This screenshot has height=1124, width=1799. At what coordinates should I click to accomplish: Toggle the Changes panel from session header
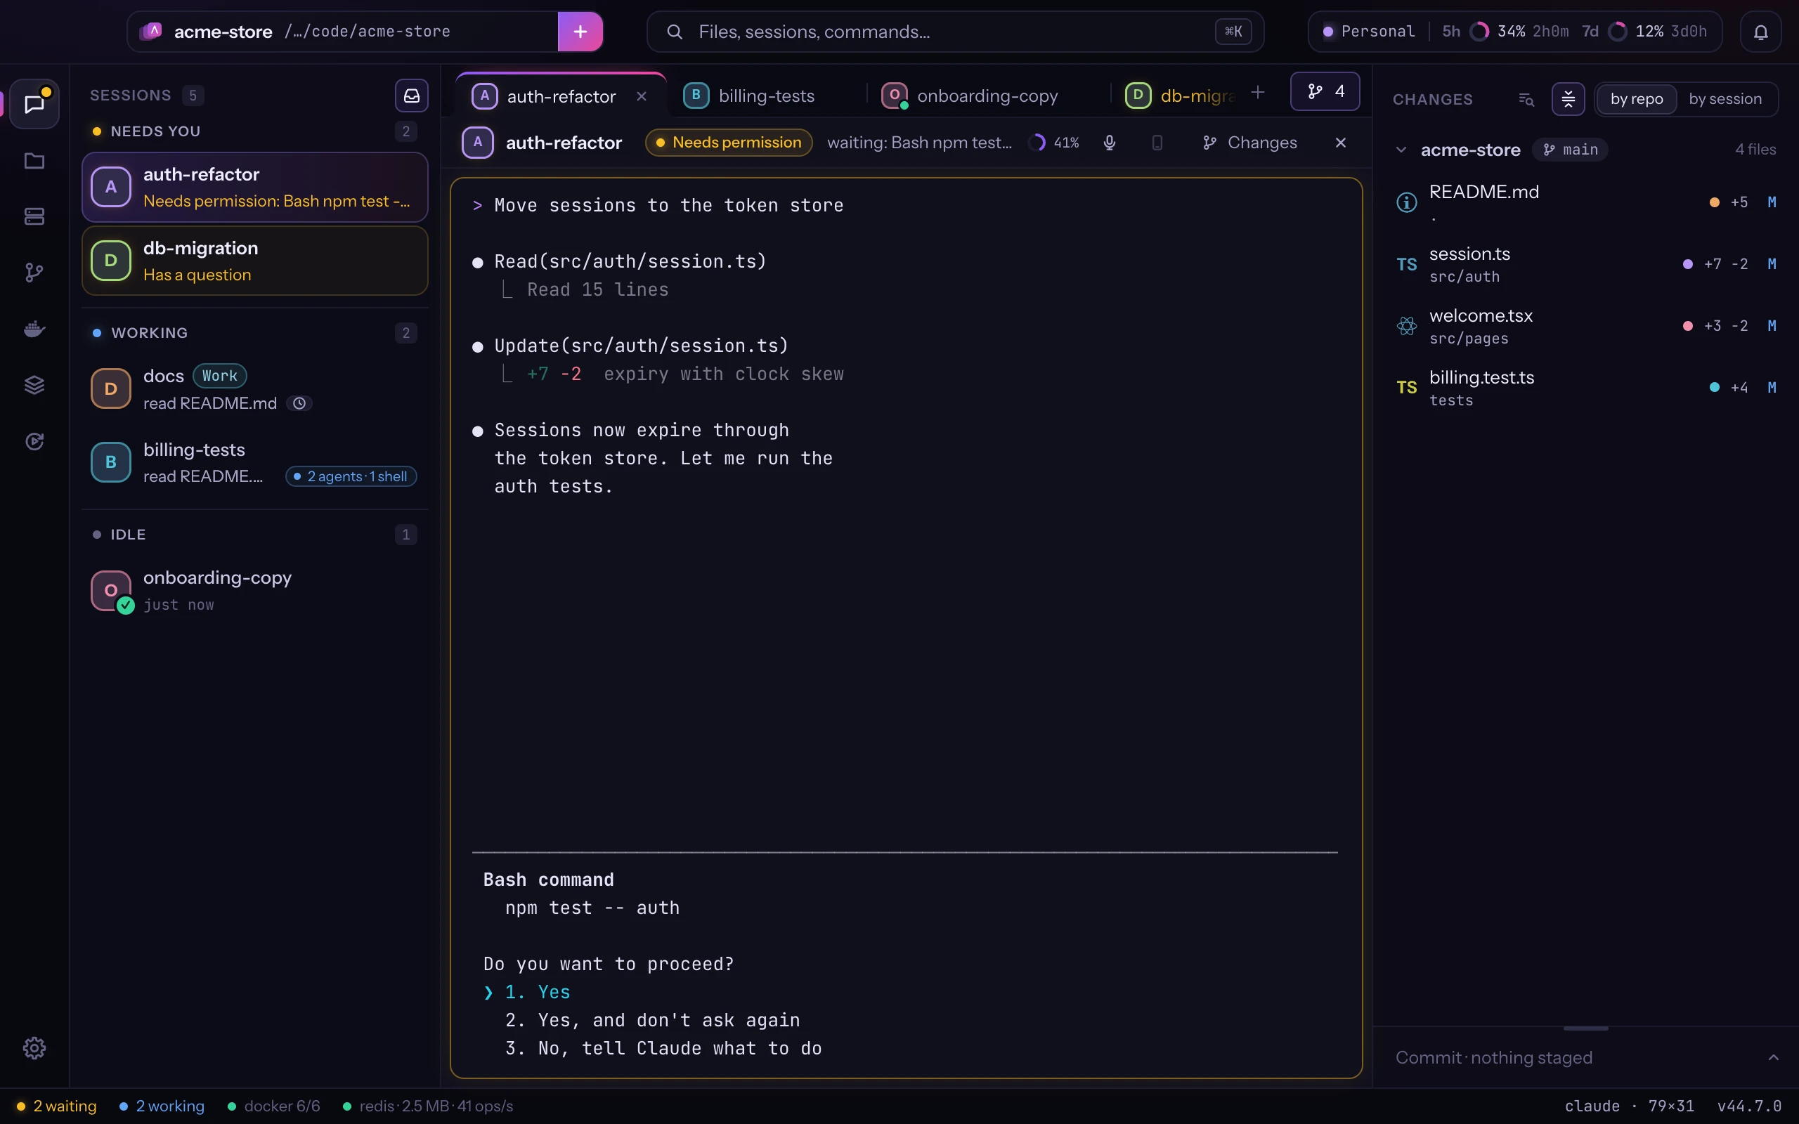(x=1249, y=143)
